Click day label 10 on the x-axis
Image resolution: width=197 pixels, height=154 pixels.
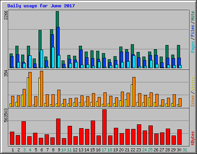pos(63,150)
